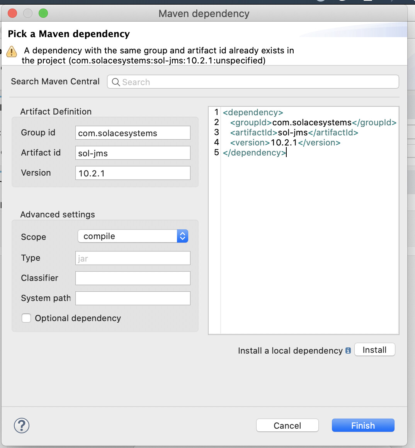Click the warning triangle icon
This screenshot has height=448, width=415.
pos(12,52)
